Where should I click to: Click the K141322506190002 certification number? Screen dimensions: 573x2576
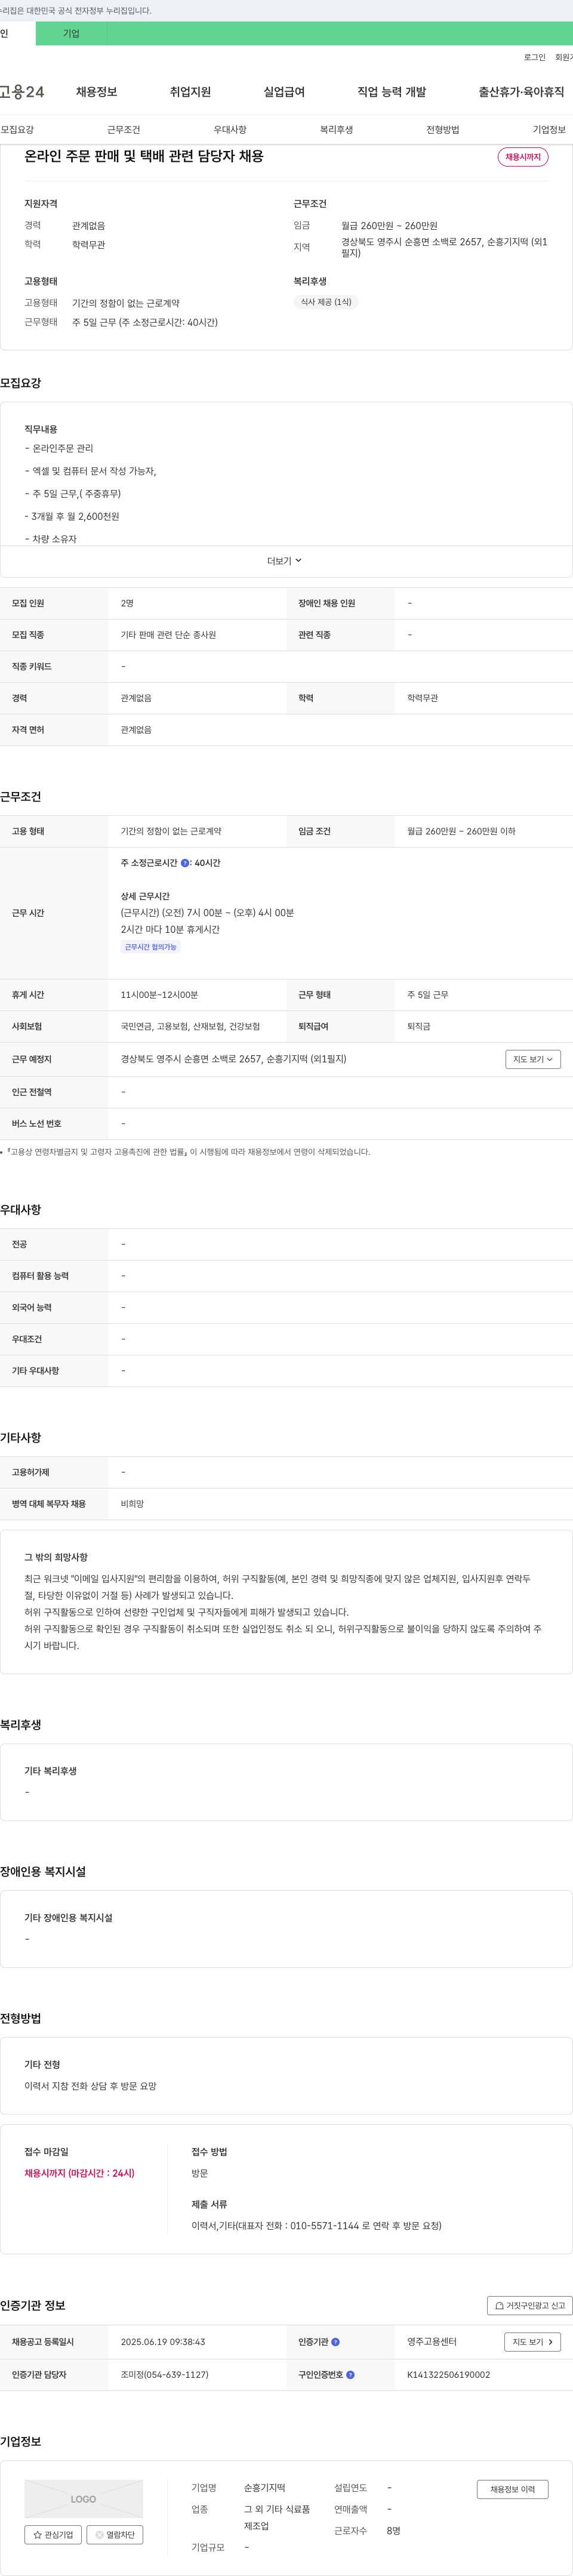click(448, 2375)
